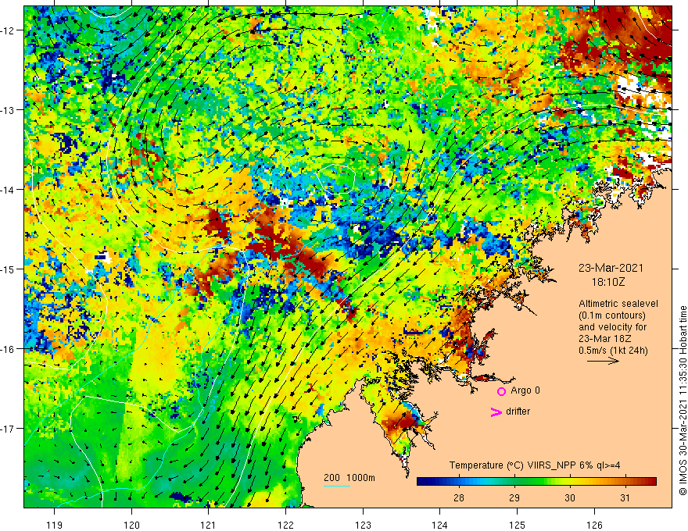Click longitude axis label 123
The image size is (688, 531).
point(363,525)
